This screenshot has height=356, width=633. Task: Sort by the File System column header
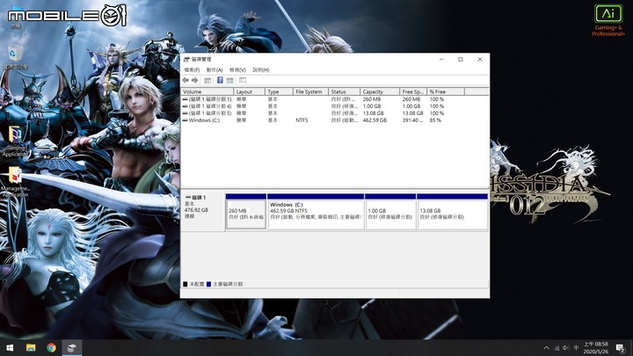click(x=310, y=91)
